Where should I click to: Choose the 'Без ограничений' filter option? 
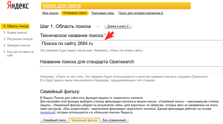click(114, 120)
